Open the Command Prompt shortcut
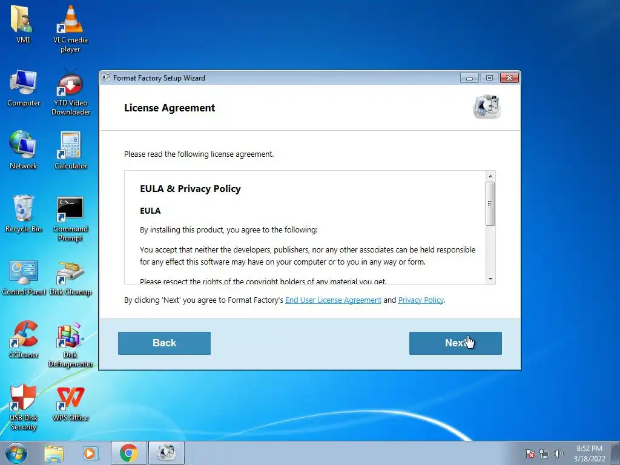620x465 pixels. coord(70,218)
